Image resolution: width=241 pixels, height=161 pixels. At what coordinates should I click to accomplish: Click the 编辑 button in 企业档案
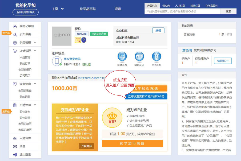[158, 30]
